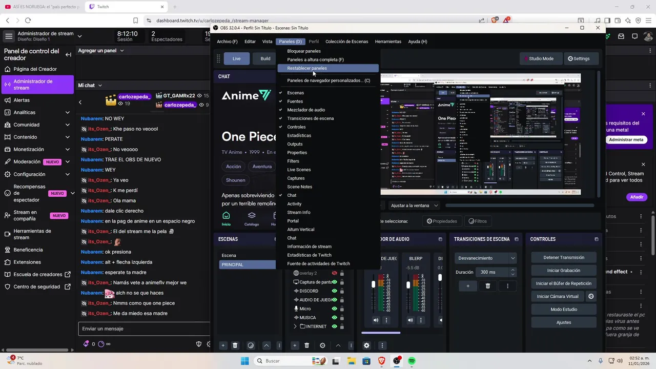Add a new scene transition
This screenshot has width=656, height=369.
coord(468,286)
